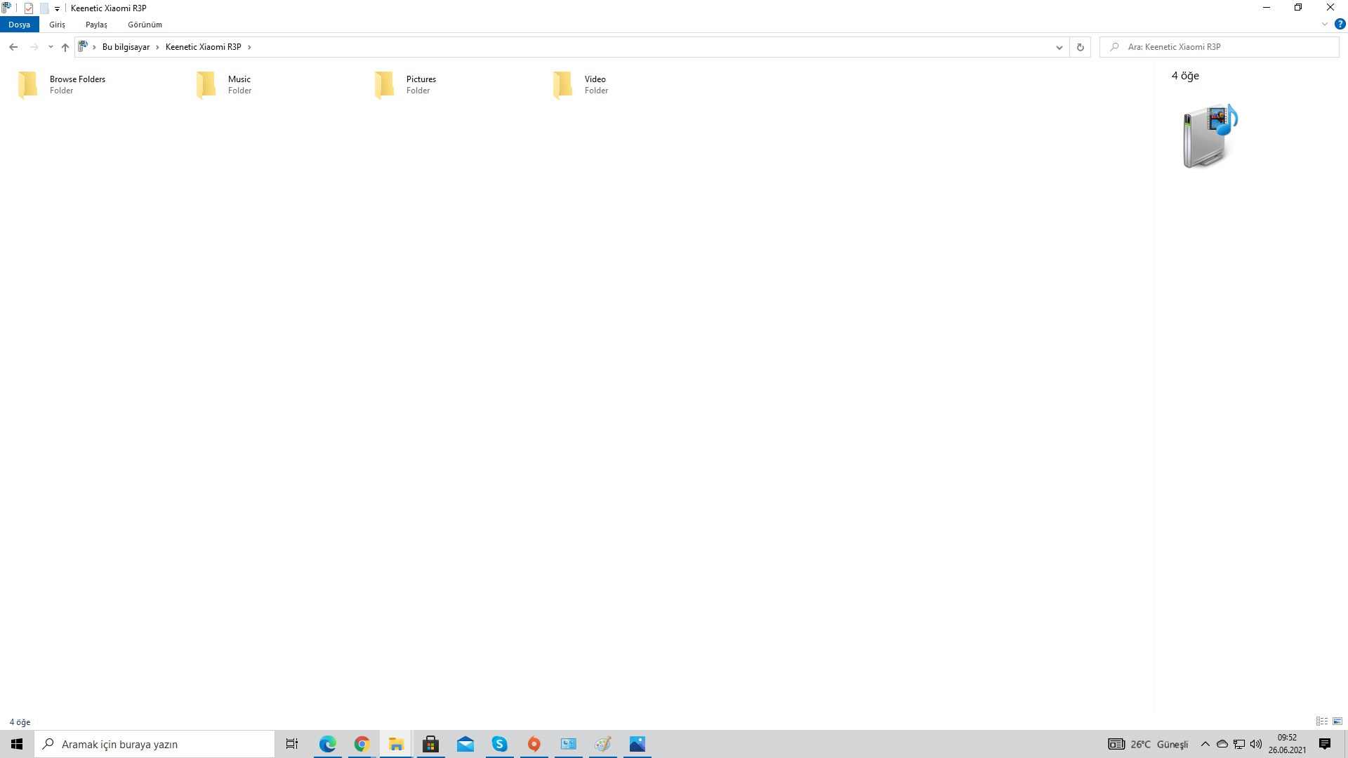The height and width of the screenshot is (758, 1348).
Task: Go back with the Back arrow
Action: [13, 47]
